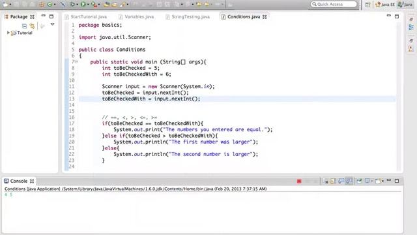
Task: Click the Open Type folder icon
Action: coord(115,5)
